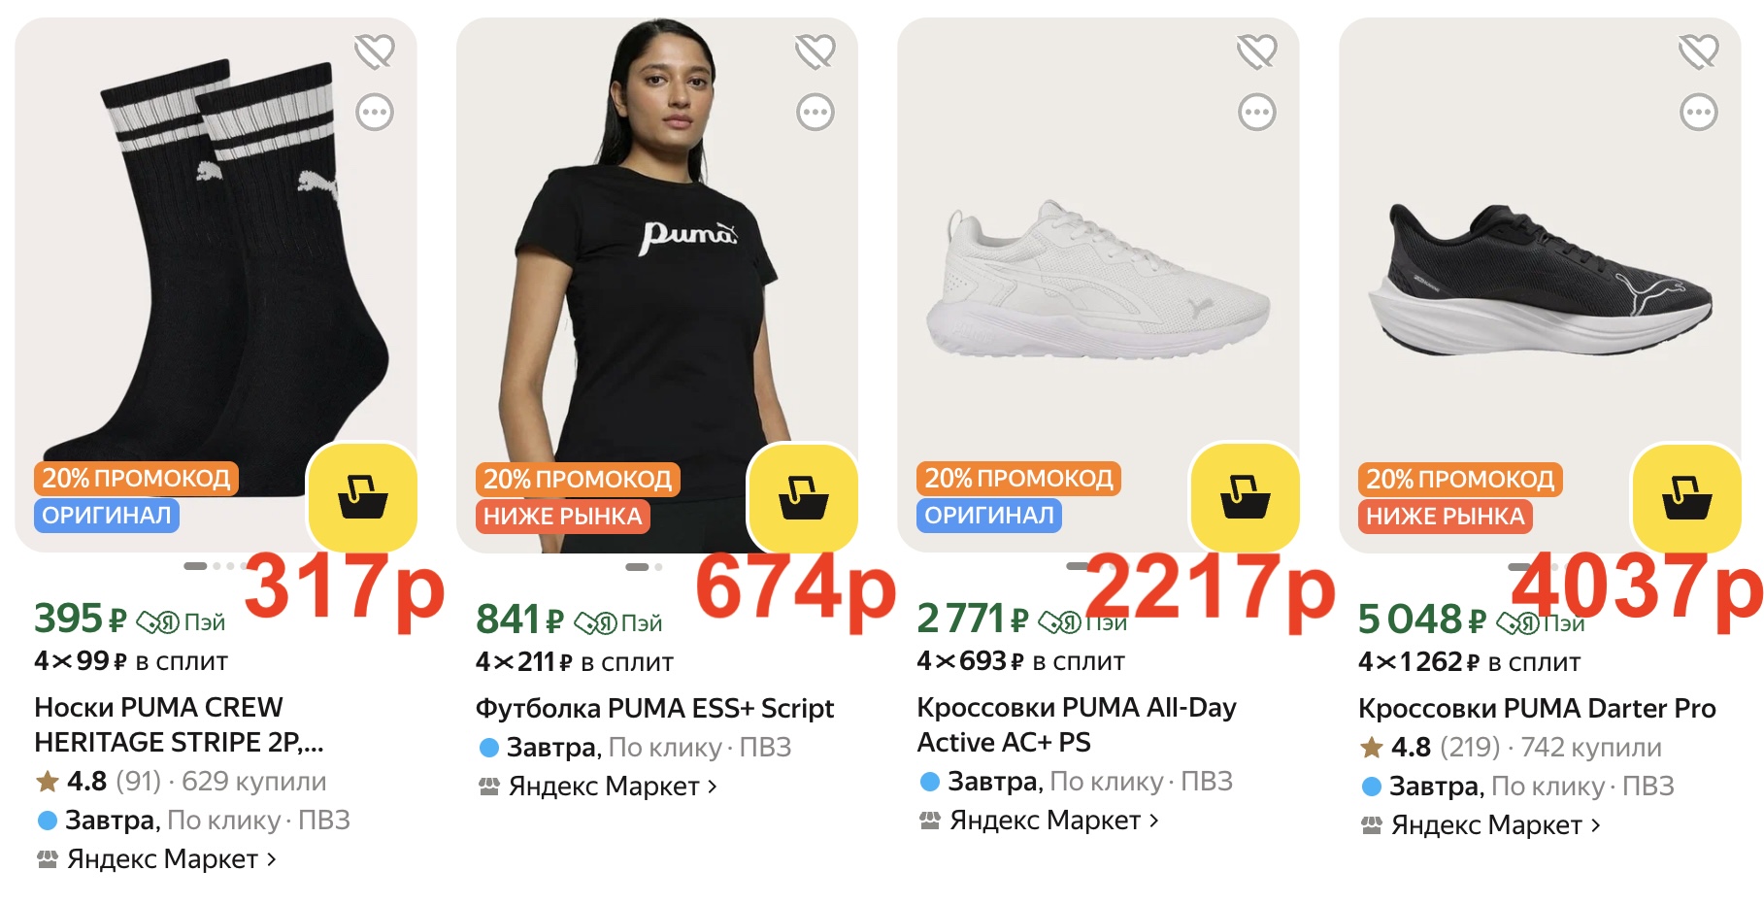This screenshot has width=1764, height=905.
Task: Open the white PUMA sneaker product photo
Action: click(x=1097, y=282)
